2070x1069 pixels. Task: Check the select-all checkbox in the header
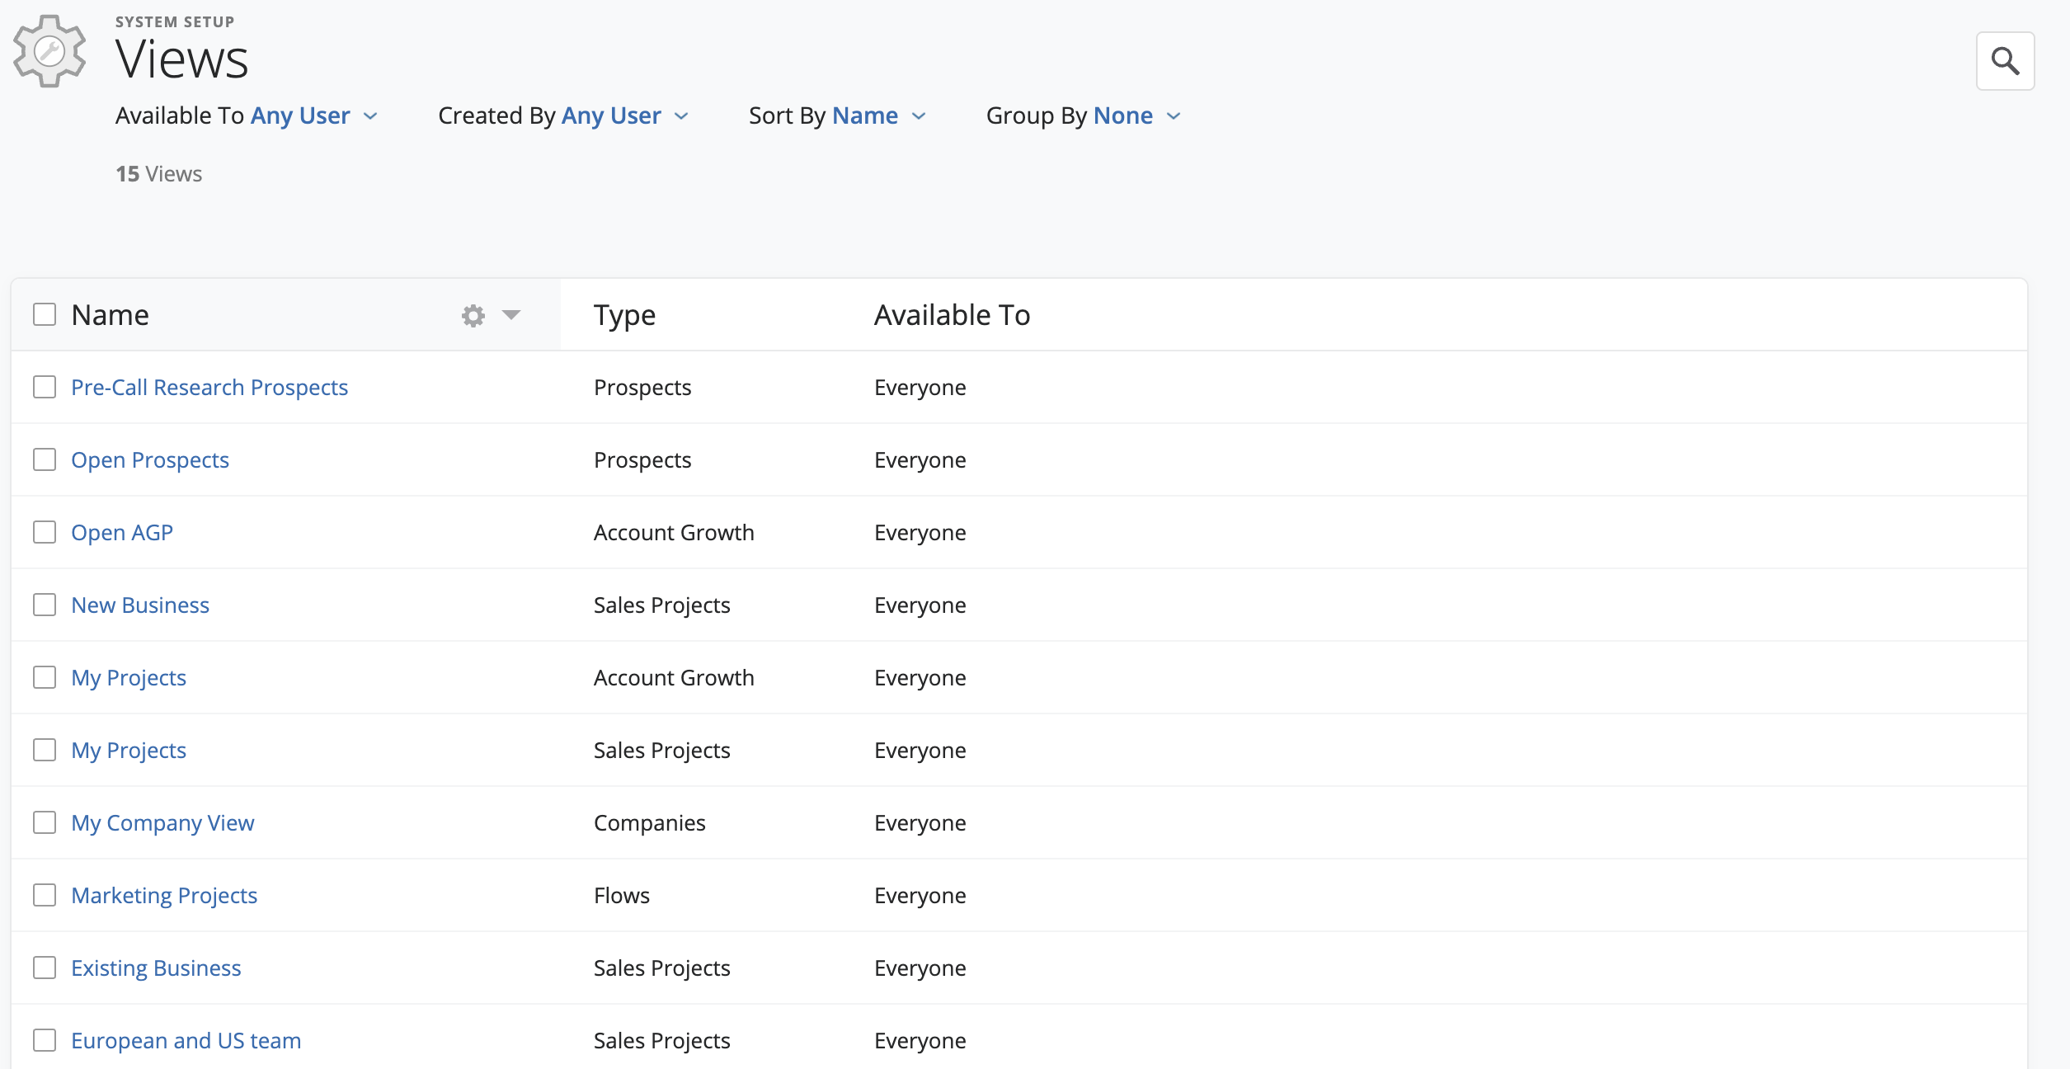pyautogui.click(x=45, y=314)
